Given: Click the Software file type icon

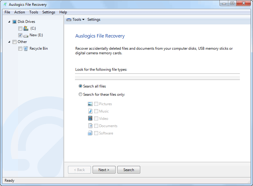Looking at the screenshot, I should [x=90, y=133].
